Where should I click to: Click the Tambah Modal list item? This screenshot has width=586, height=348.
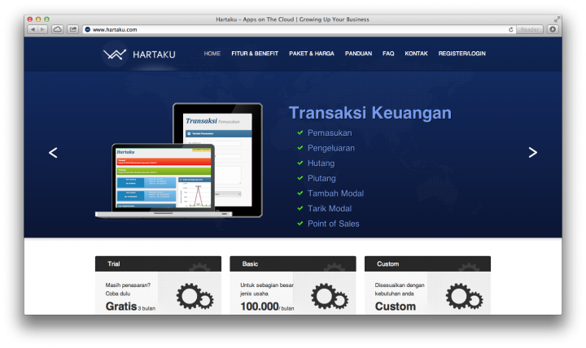(x=335, y=194)
